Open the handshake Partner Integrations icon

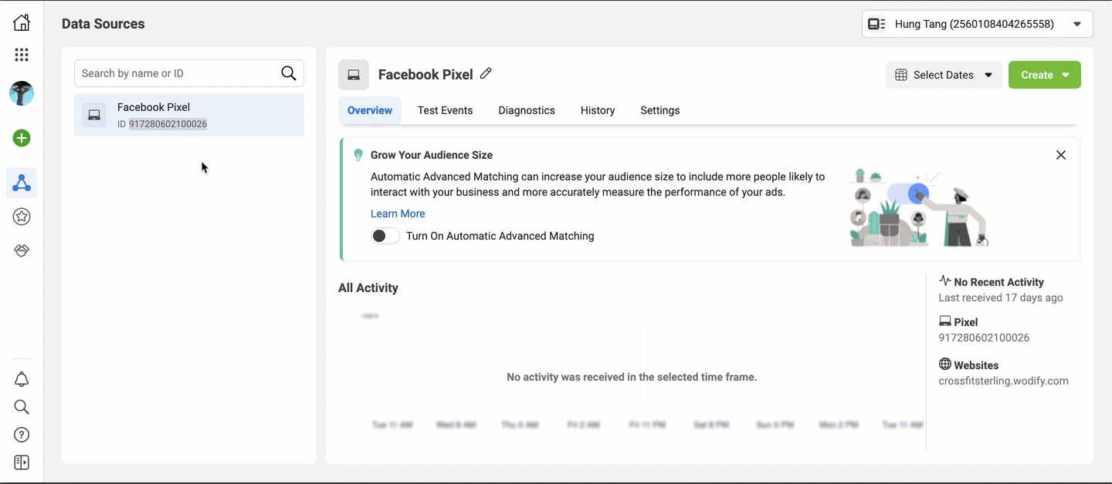click(x=22, y=250)
